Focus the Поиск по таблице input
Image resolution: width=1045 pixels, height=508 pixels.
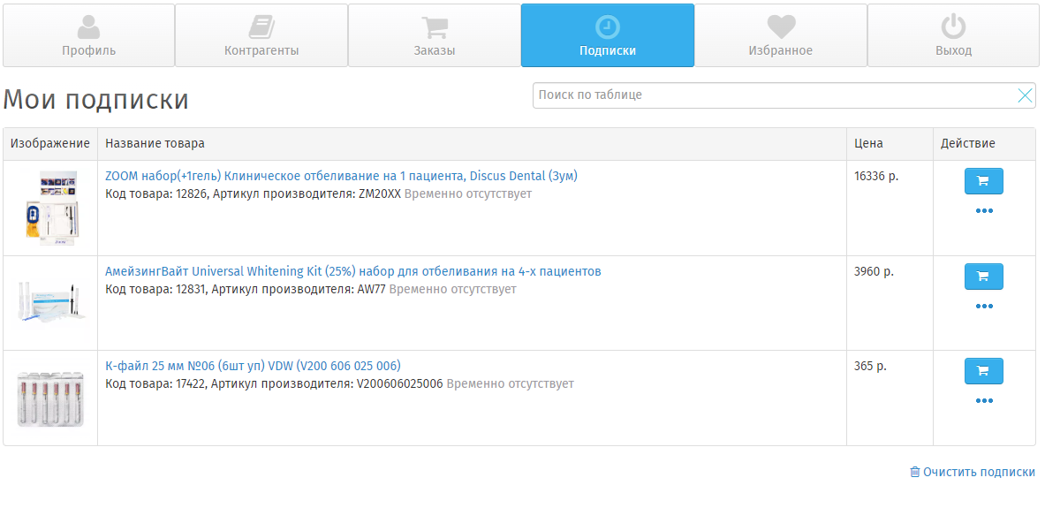tap(773, 95)
